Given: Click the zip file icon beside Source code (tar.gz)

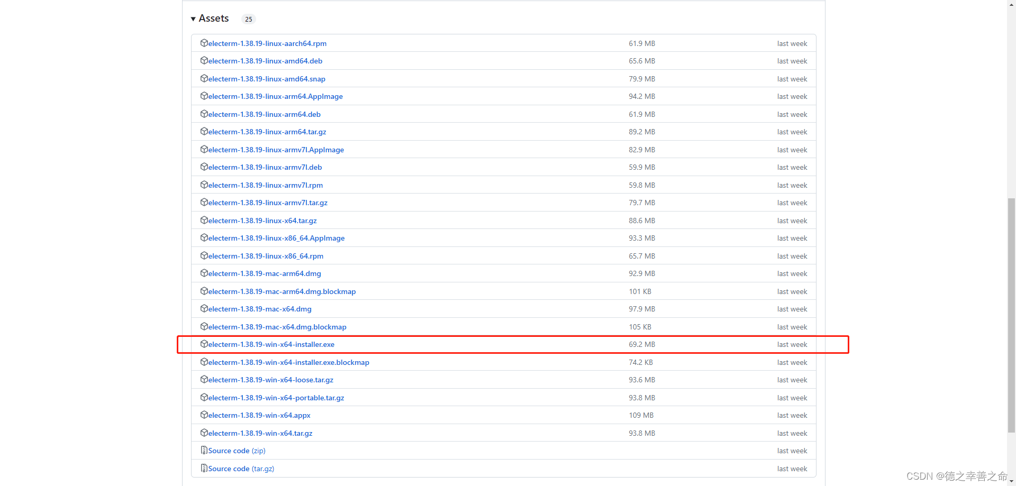Looking at the screenshot, I should tap(204, 468).
